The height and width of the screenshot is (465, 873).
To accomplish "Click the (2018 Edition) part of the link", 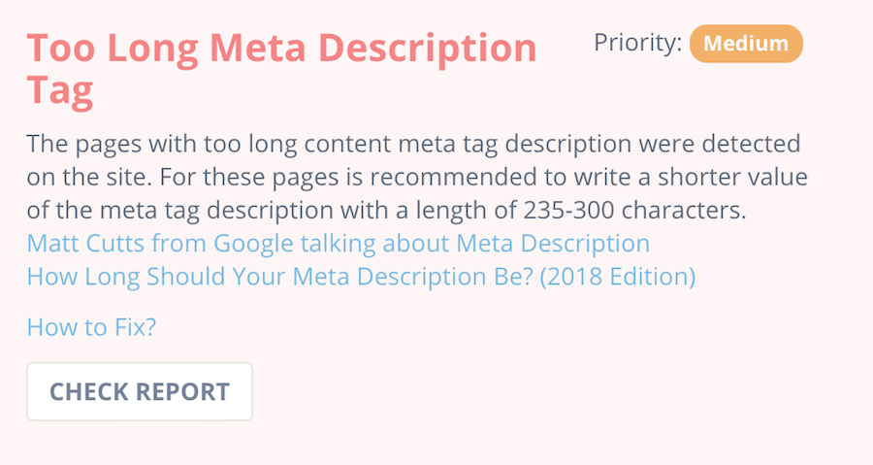I will click(x=618, y=277).
